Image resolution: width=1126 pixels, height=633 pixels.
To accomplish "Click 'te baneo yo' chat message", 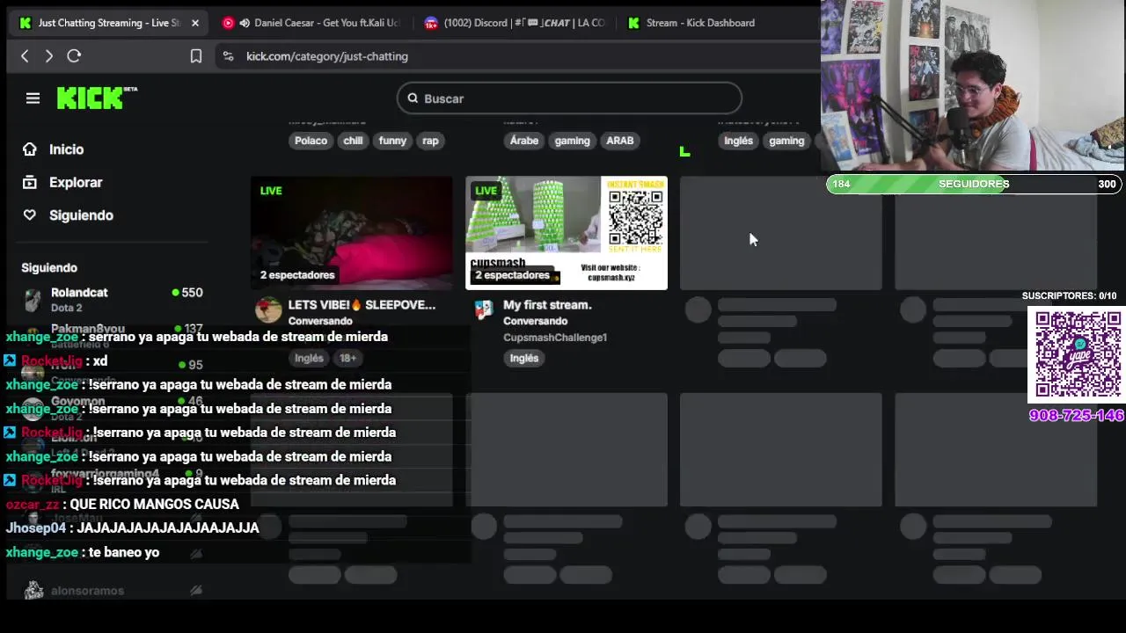I will point(124,552).
